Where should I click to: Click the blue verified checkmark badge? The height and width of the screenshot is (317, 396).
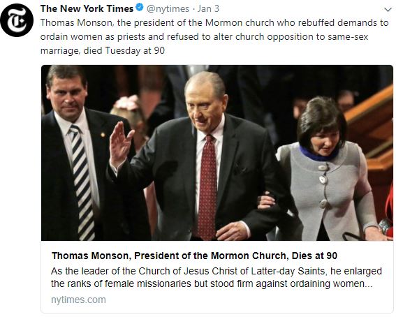(140, 8)
